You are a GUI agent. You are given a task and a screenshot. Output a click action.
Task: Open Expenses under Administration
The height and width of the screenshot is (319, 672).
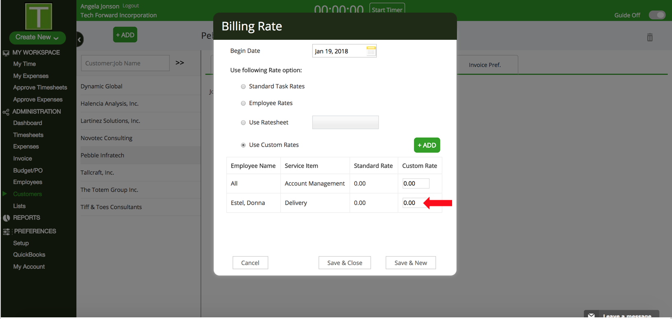click(26, 146)
